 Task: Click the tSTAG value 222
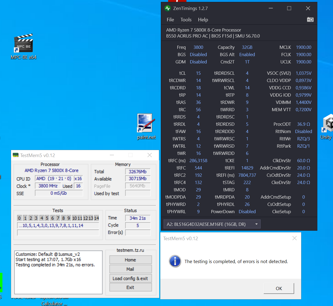(x=247, y=182)
